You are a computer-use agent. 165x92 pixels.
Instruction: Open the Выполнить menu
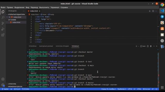click(x=44, y=7)
